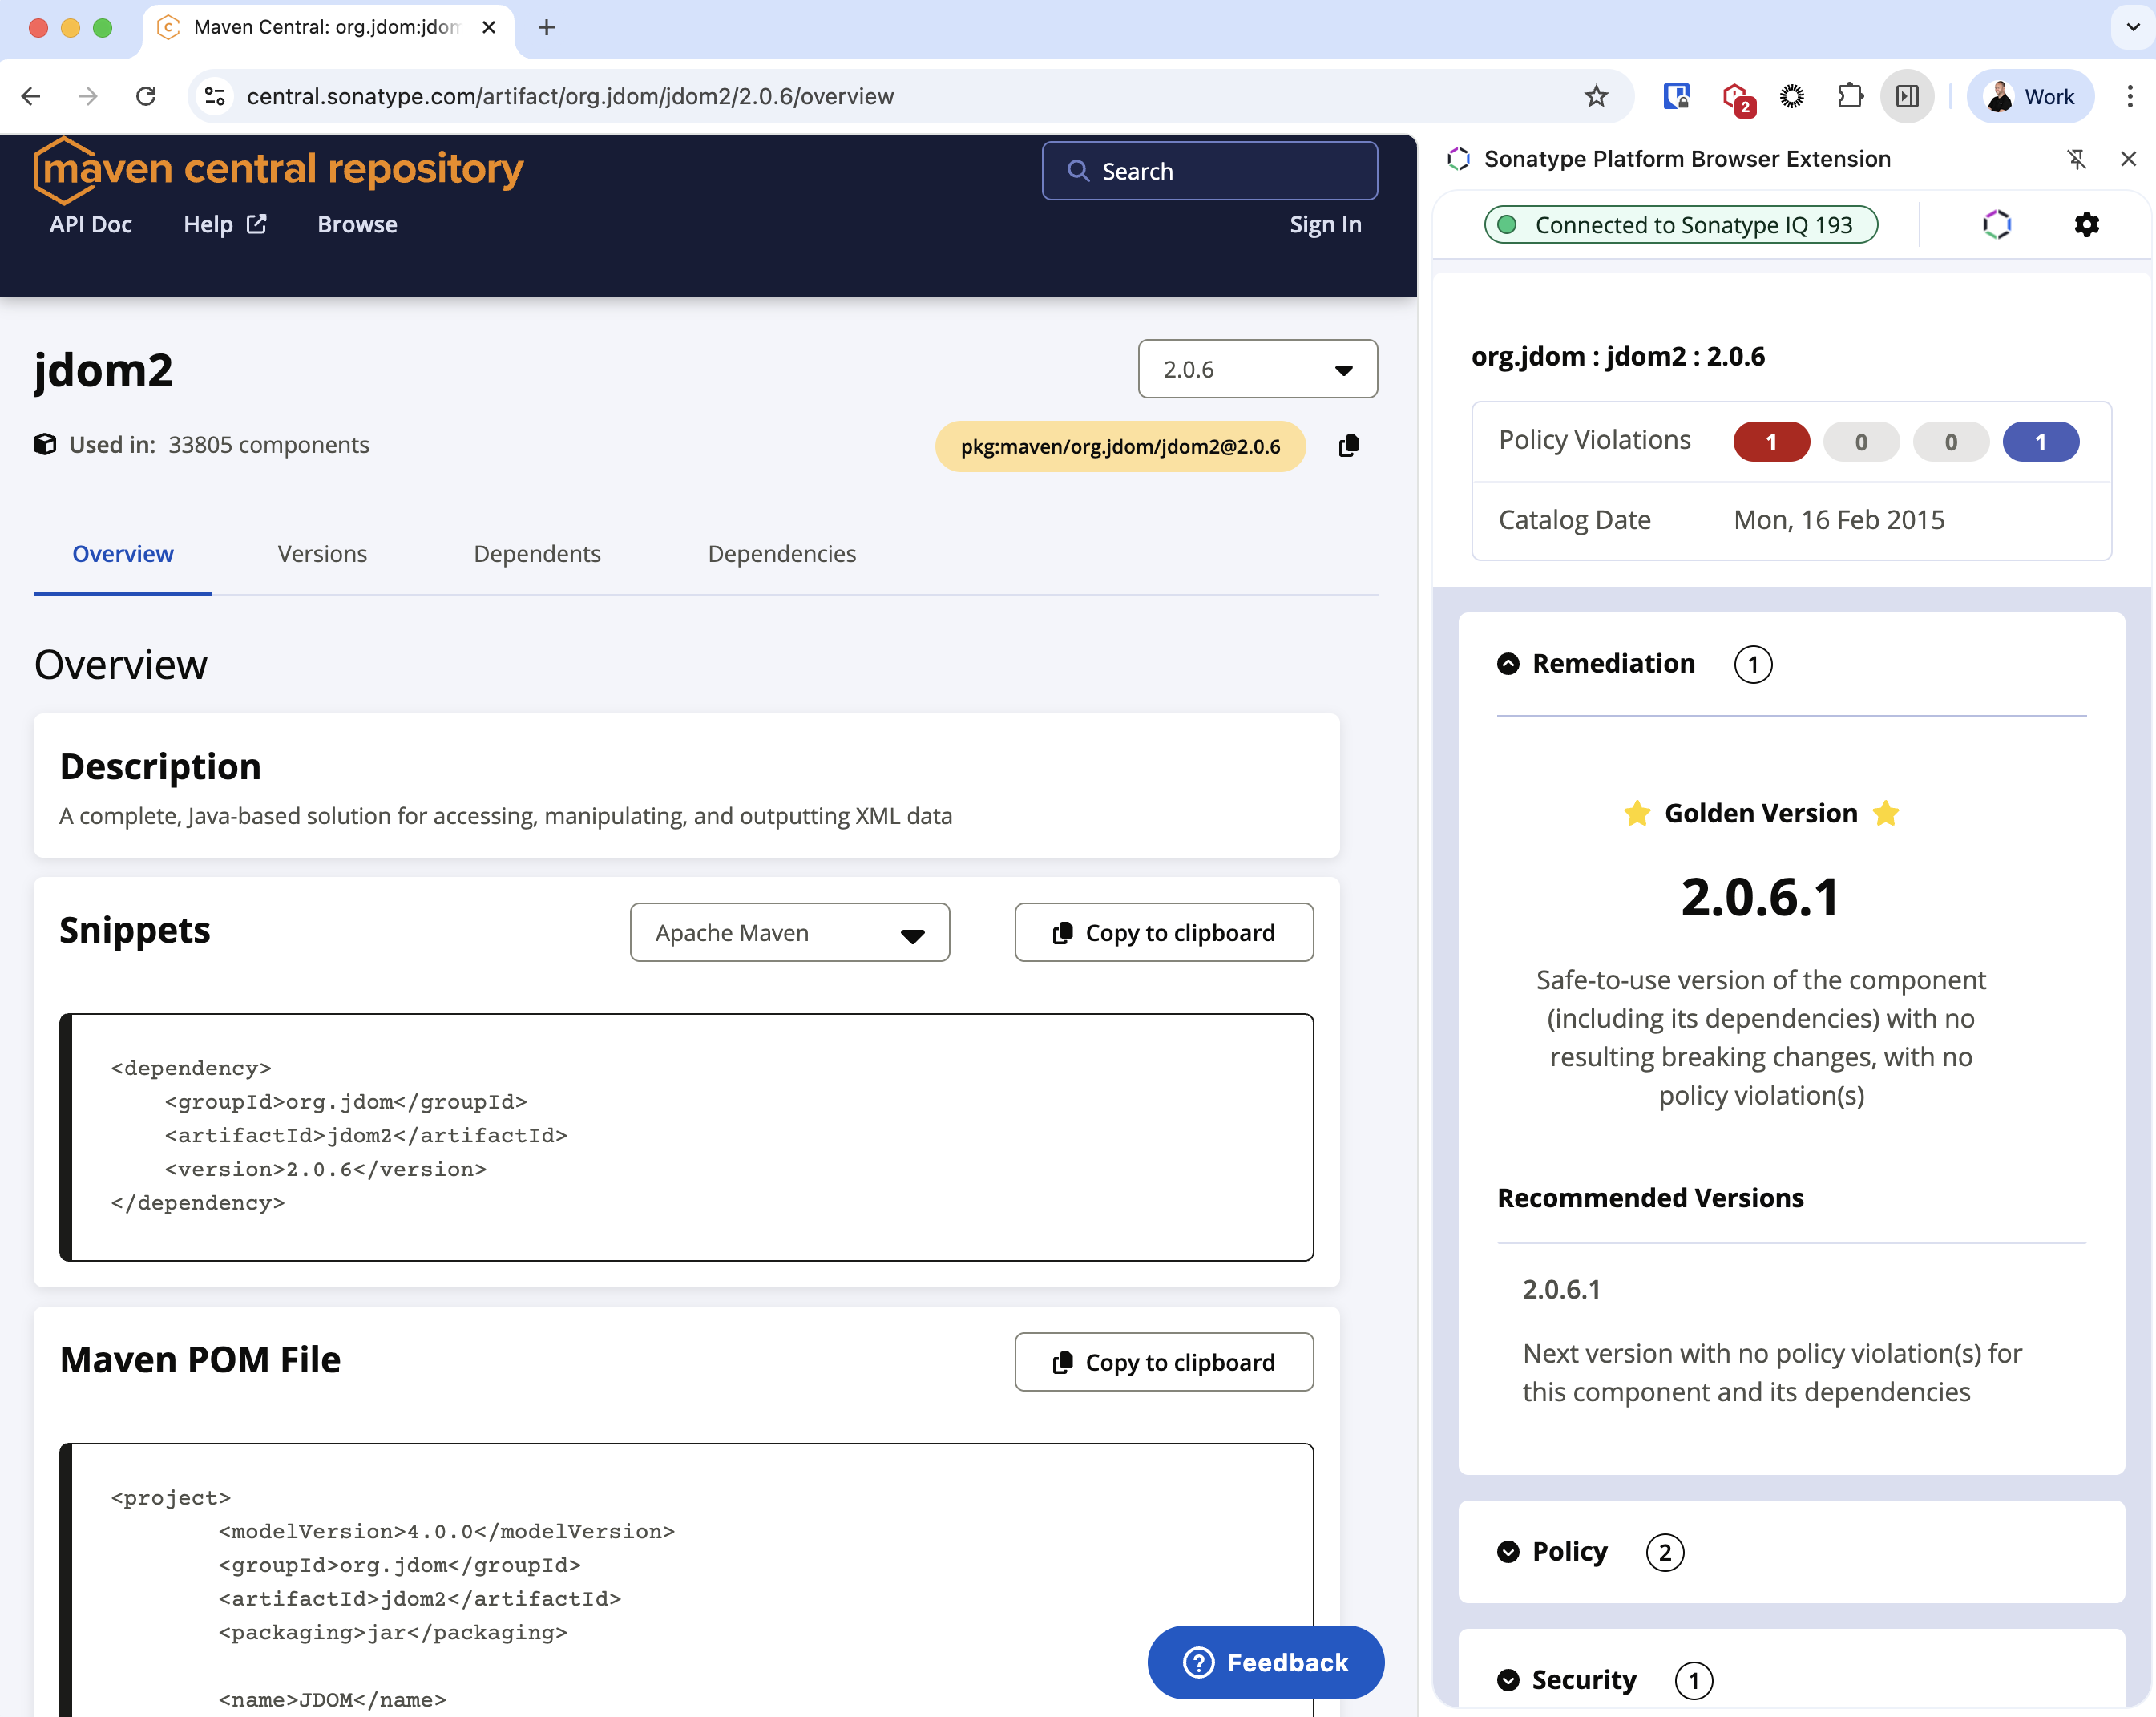Open the blue password manager extension icon
The image size is (2156, 1717).
pos(1676,96)
